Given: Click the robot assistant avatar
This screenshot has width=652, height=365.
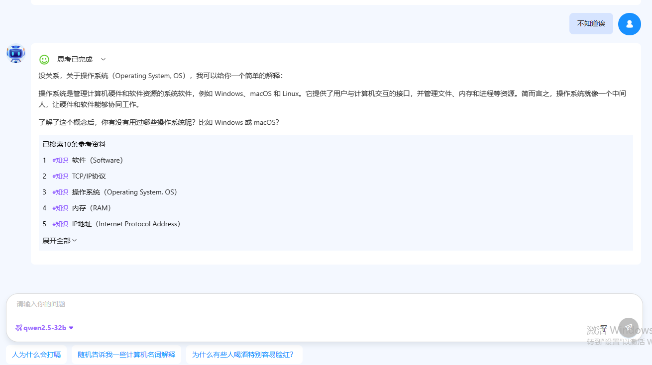Looking at the screenshot, I should tap(16, 53).
